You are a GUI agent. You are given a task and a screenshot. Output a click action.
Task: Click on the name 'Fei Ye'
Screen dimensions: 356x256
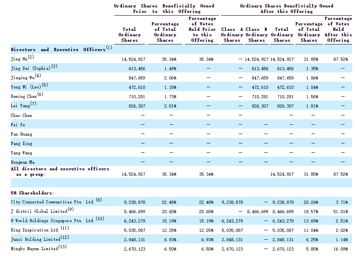(x=18, y=125)
